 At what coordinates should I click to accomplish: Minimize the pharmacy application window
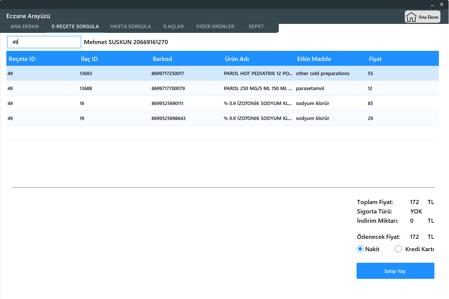pos(433,4)
